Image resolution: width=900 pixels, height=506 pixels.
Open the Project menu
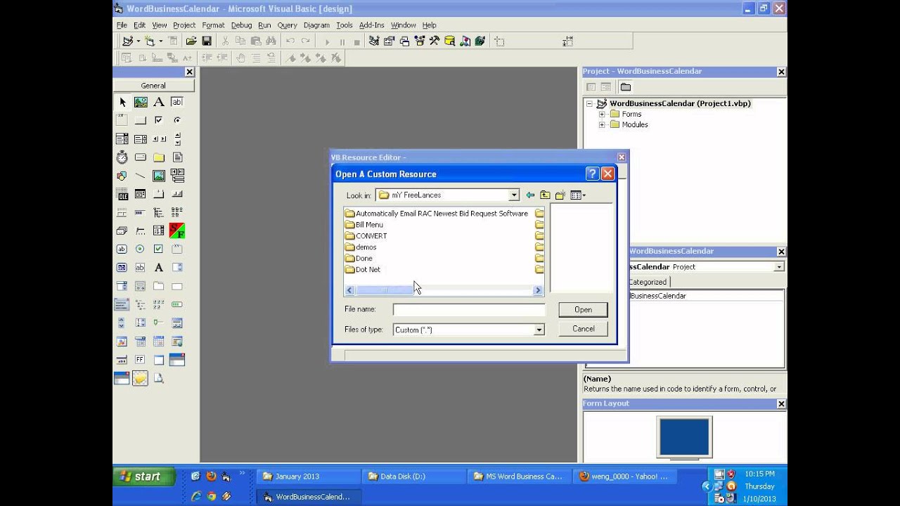click(x=184, y=25)
